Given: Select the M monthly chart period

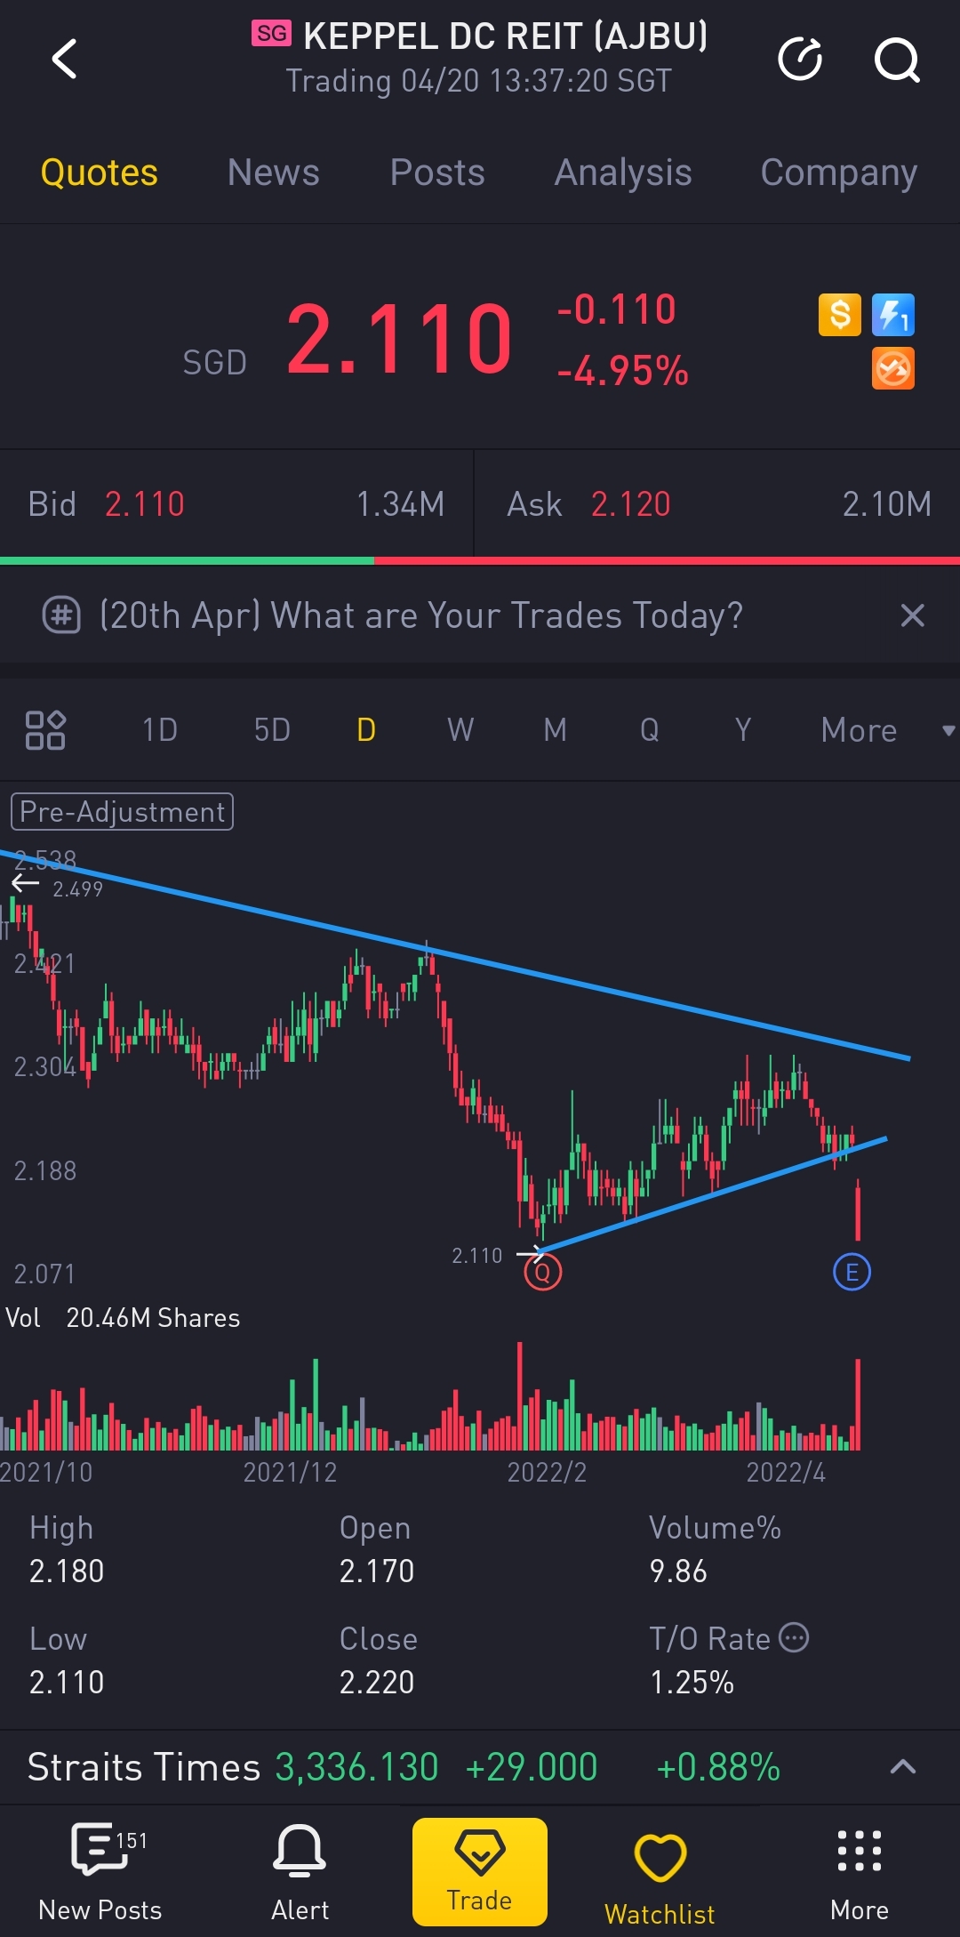Looking at the screenshot, I should (556, 730).
